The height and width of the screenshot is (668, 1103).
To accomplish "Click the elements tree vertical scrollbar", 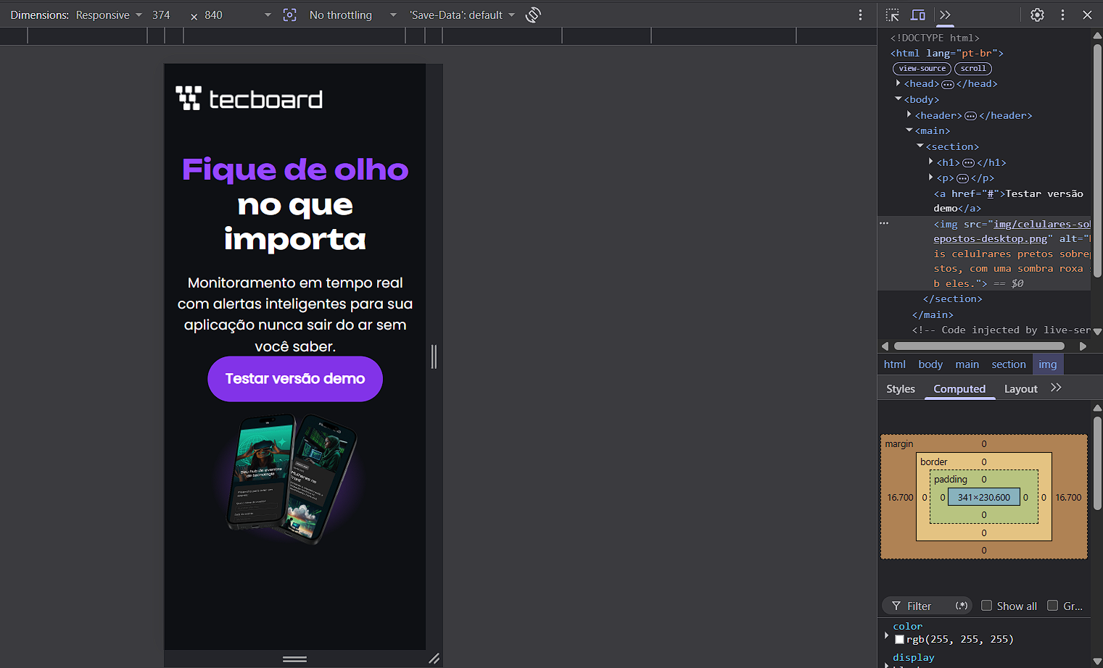I will point(1097,159).
